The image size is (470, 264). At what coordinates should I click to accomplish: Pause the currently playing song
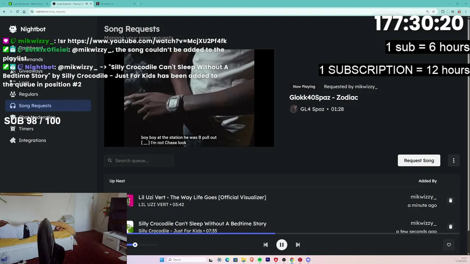click(282, 245)
